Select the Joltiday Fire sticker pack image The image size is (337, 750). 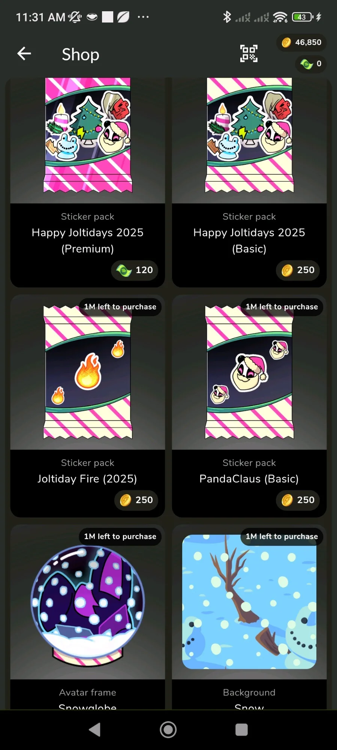point(88,372)
